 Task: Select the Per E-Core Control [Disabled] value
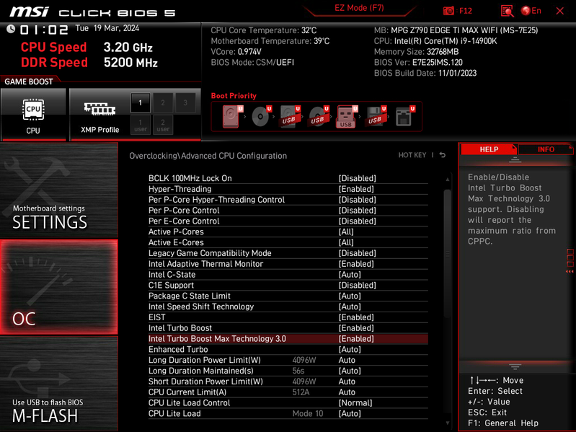pos(357,221)
